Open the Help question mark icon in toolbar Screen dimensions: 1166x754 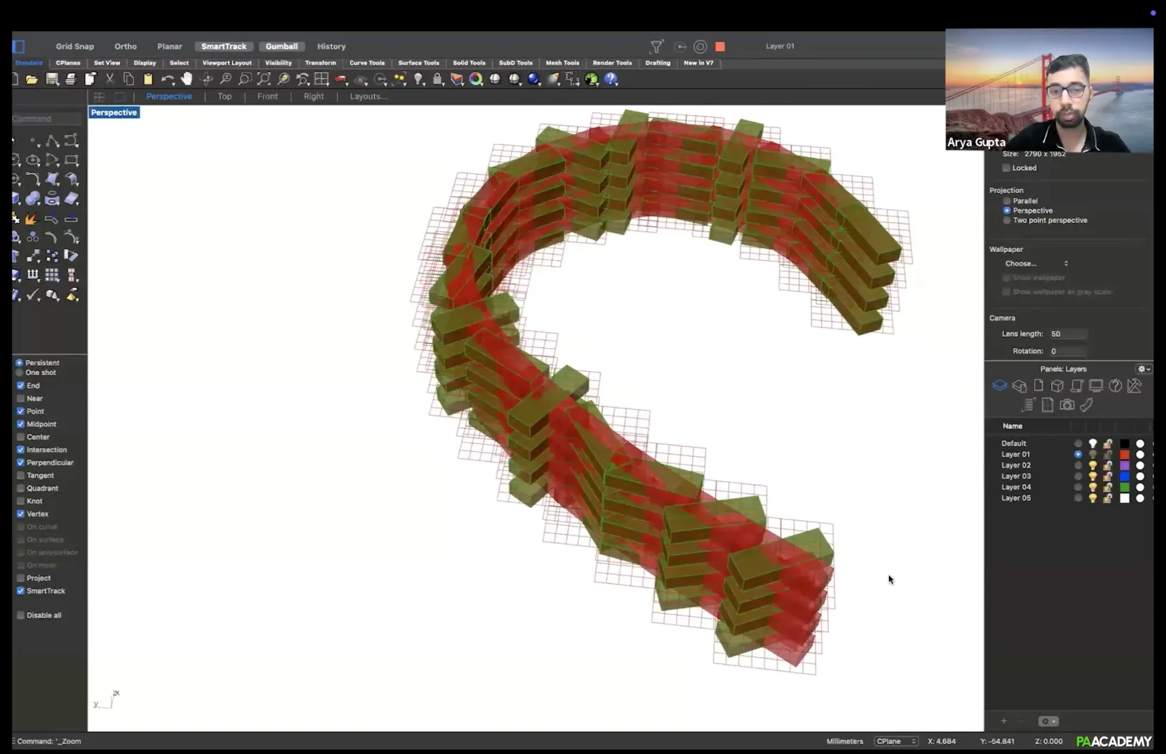pos(611,79)
